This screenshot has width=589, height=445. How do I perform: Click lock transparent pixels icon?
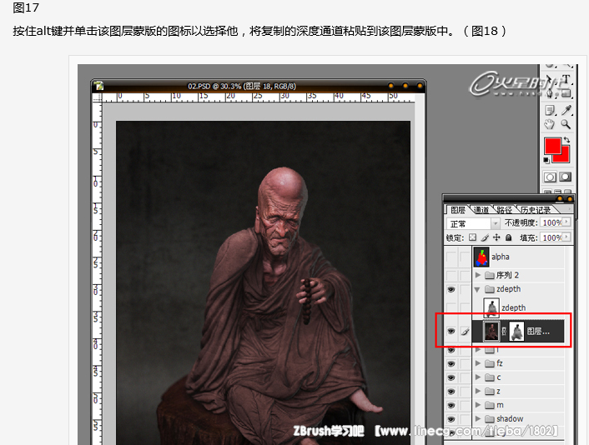[x=472, y=237]
